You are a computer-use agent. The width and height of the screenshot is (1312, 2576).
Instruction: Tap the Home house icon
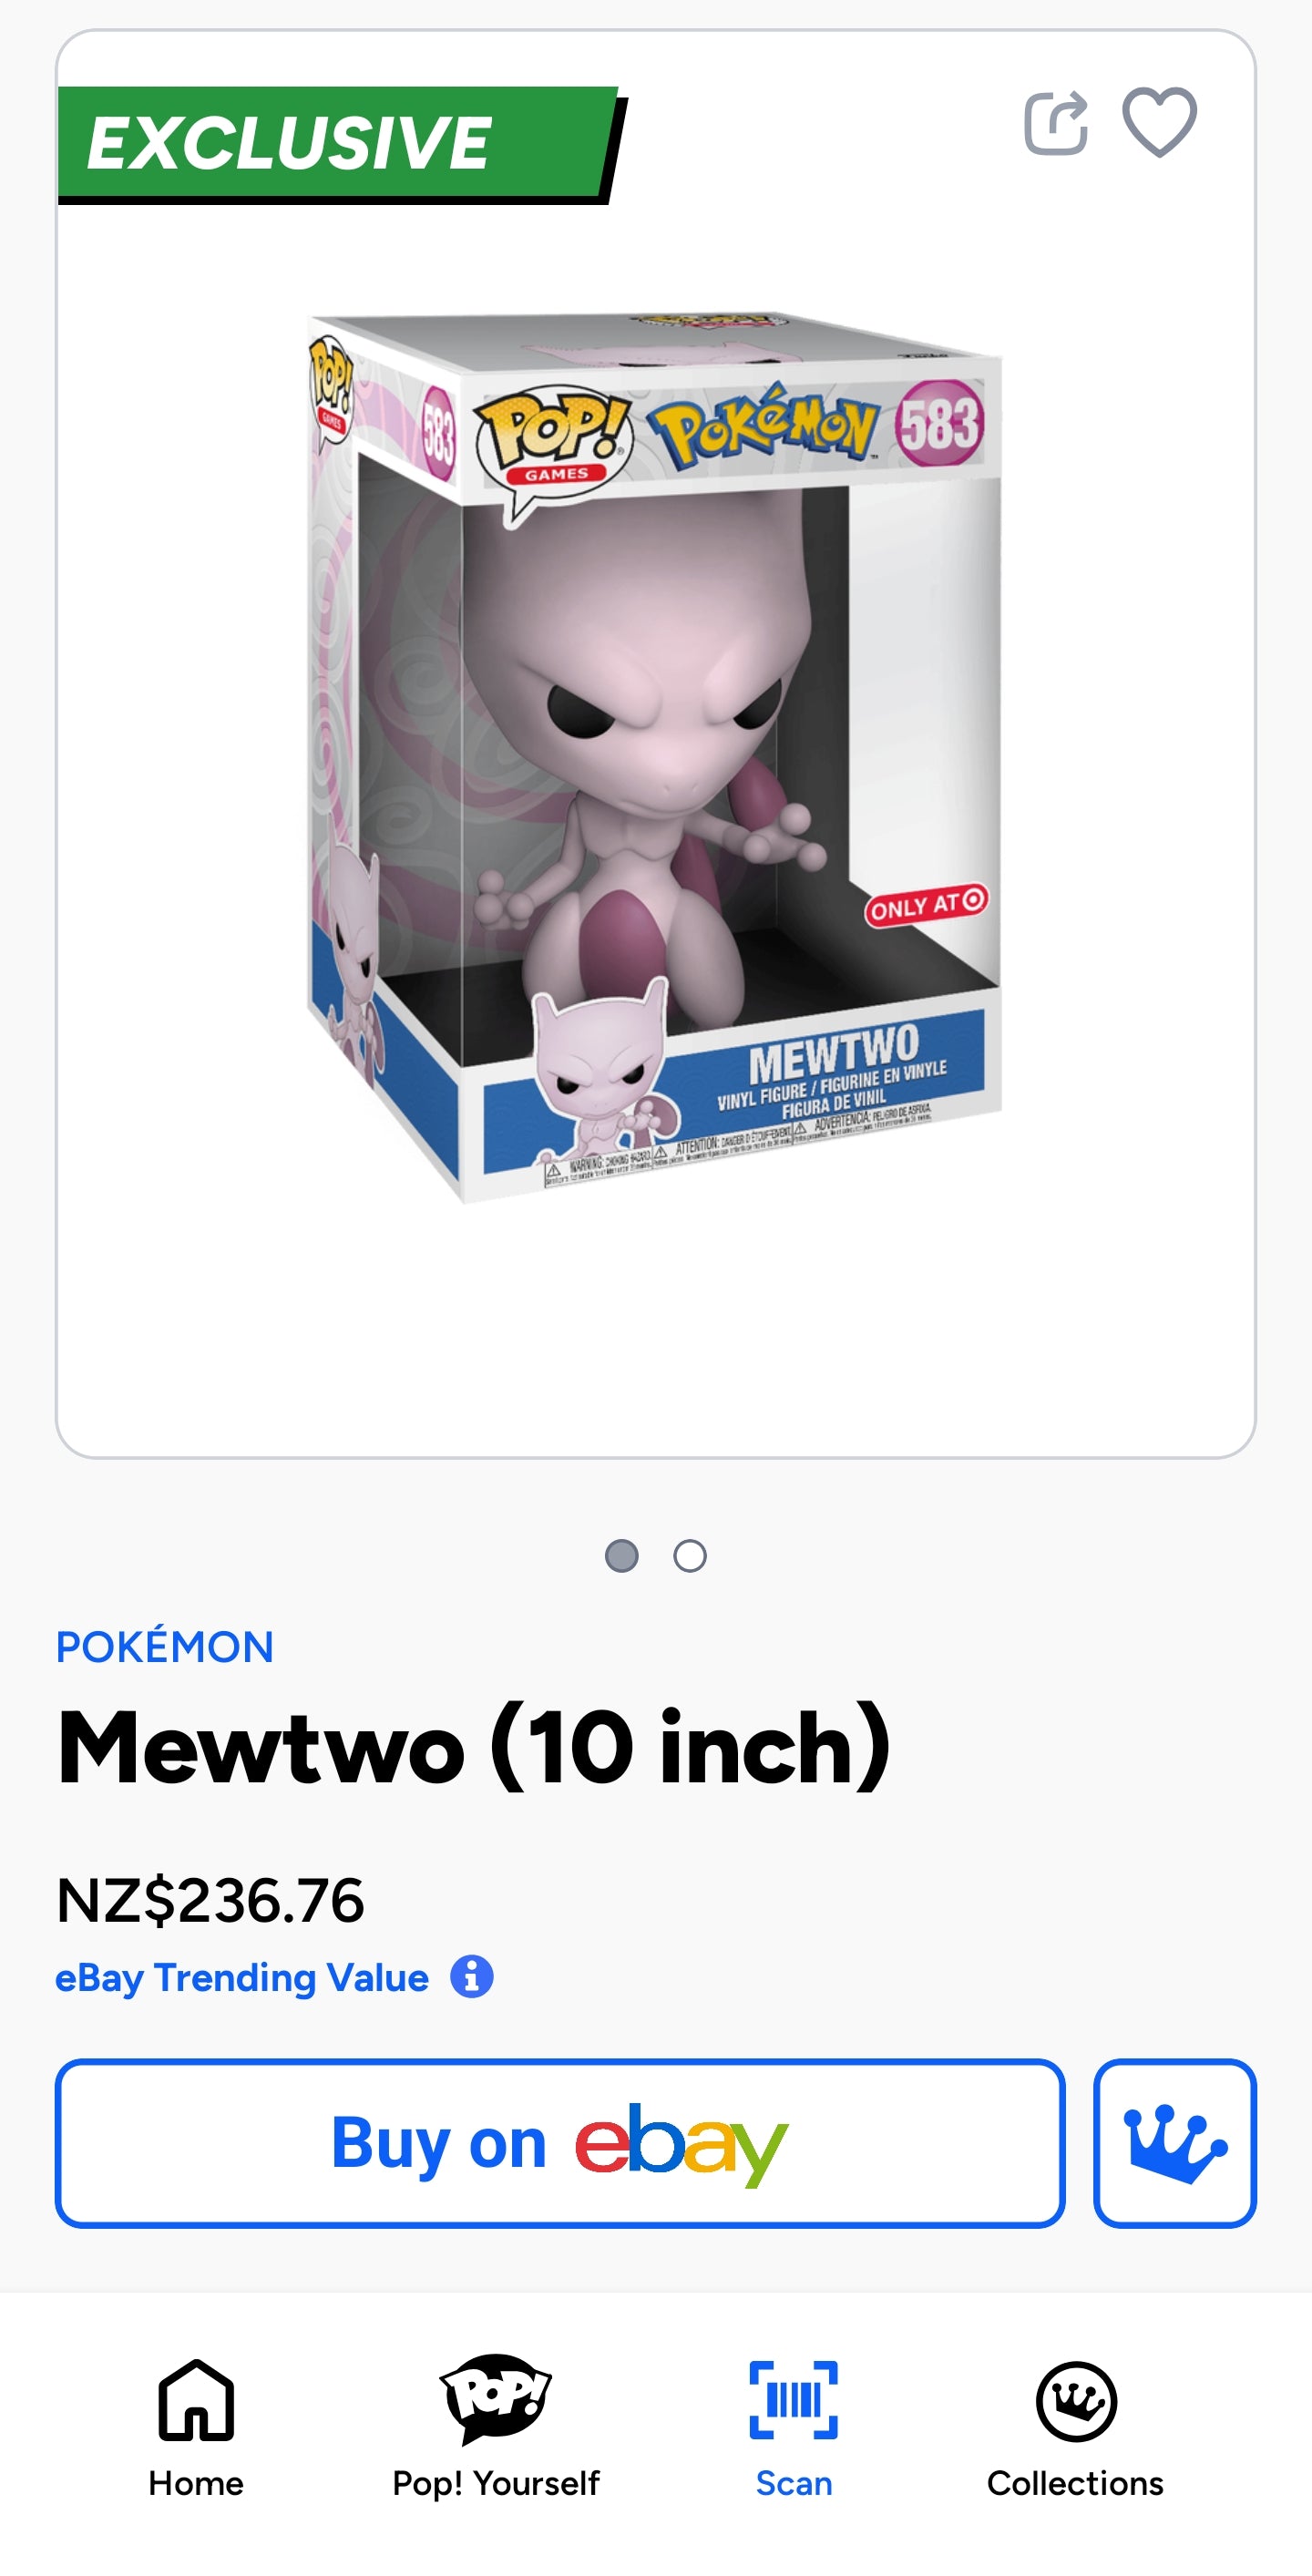tap(196, 2400)
